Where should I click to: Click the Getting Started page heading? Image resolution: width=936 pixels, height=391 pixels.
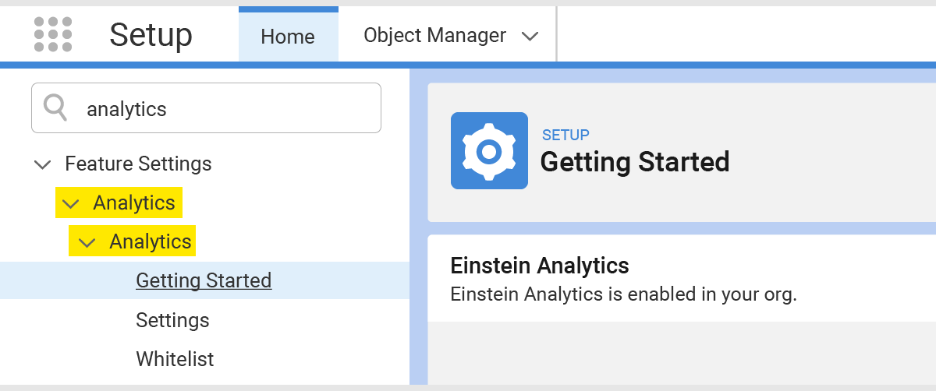(635, 162)
